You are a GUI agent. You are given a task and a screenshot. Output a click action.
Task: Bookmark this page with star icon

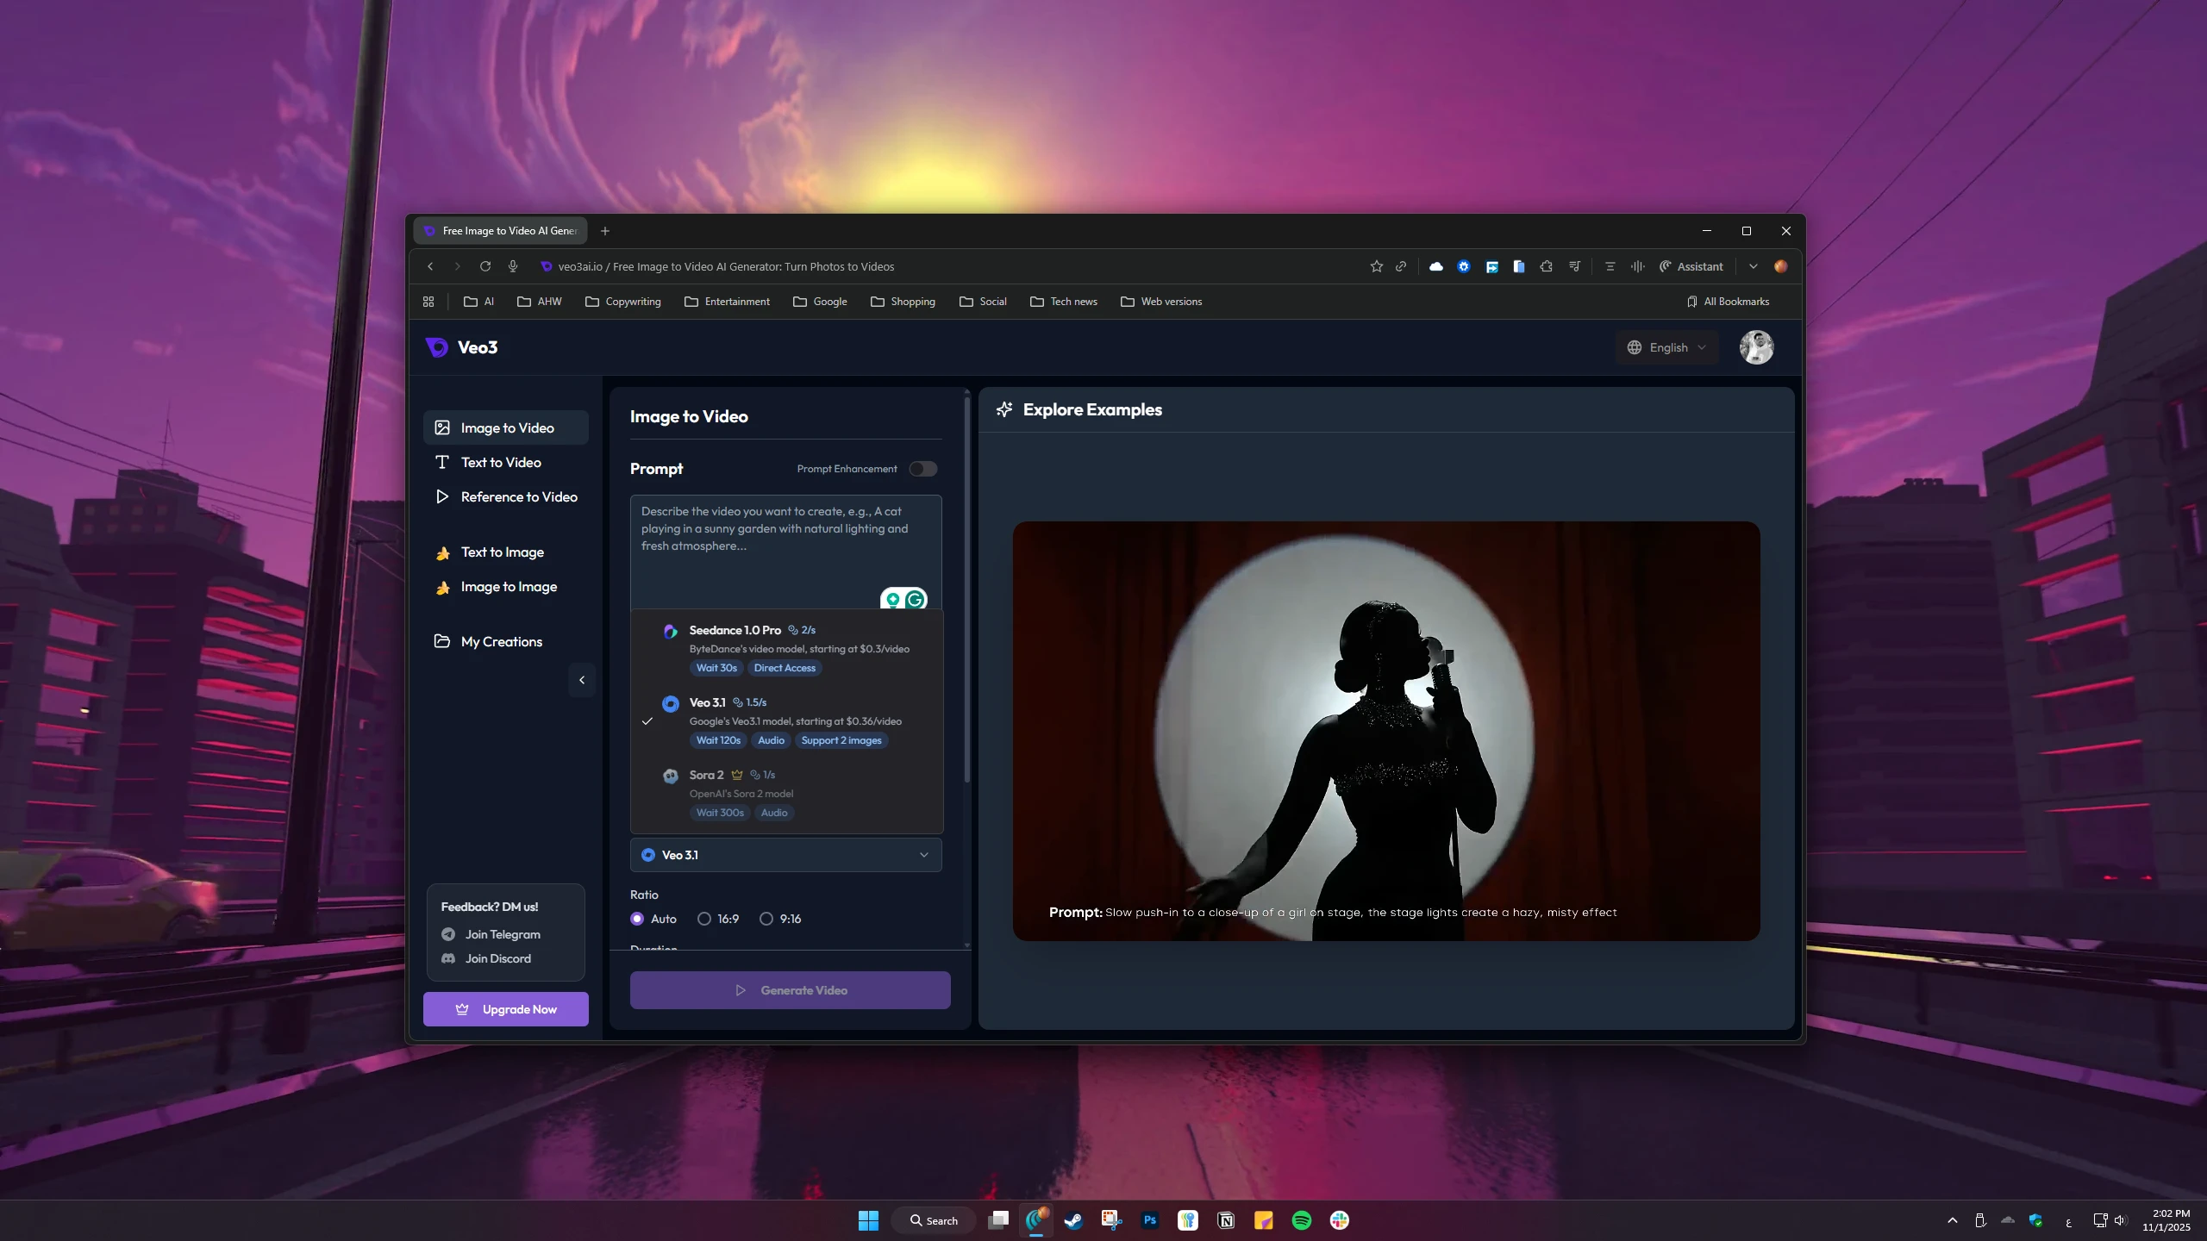tap(1376, 266)
